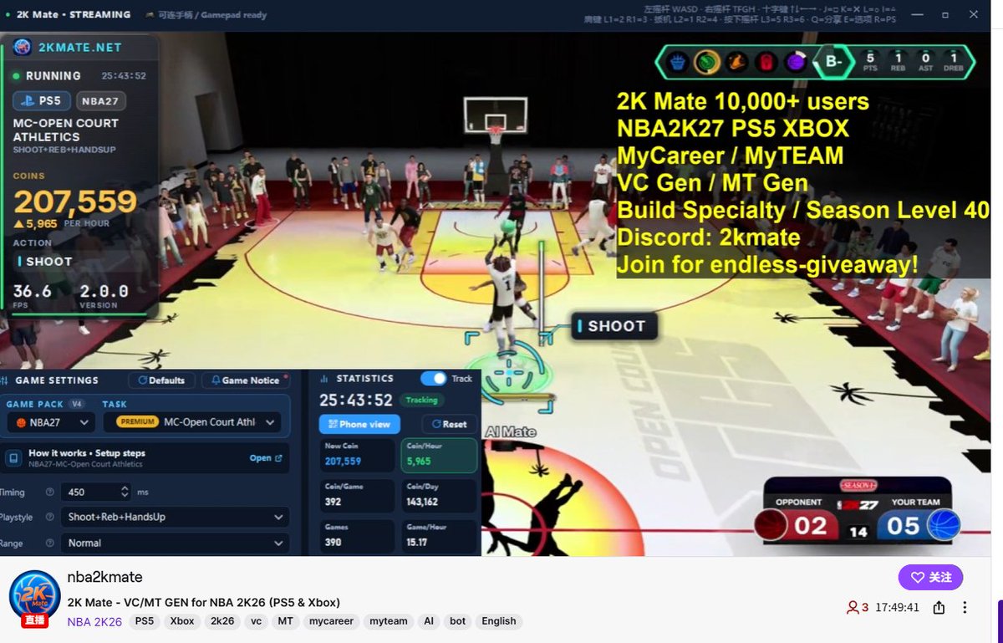Click the help icon next to Timing
The height and width of the screenshot is (643, 1003).
tap(50, 492)
